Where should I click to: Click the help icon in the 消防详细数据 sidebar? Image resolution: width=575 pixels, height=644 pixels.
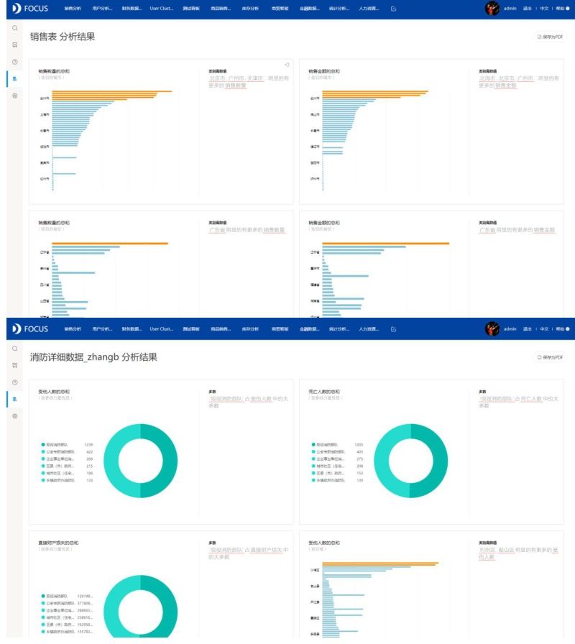click(15, 382)
